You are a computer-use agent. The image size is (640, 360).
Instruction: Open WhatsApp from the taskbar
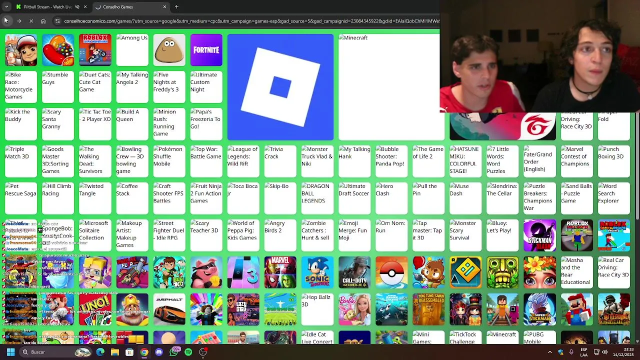tap(173, 352)
